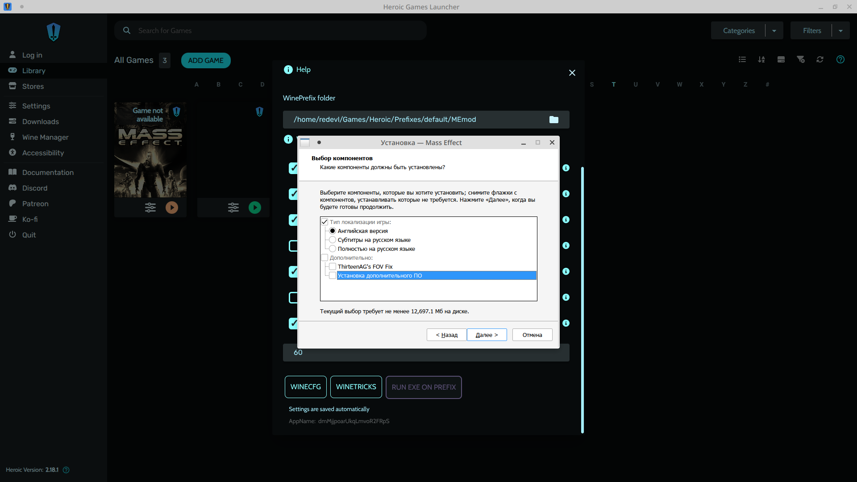Expand the Filters dropdown arrow
Image resolution: width=857 pixels, height=482 pixels.
[840, 31]
